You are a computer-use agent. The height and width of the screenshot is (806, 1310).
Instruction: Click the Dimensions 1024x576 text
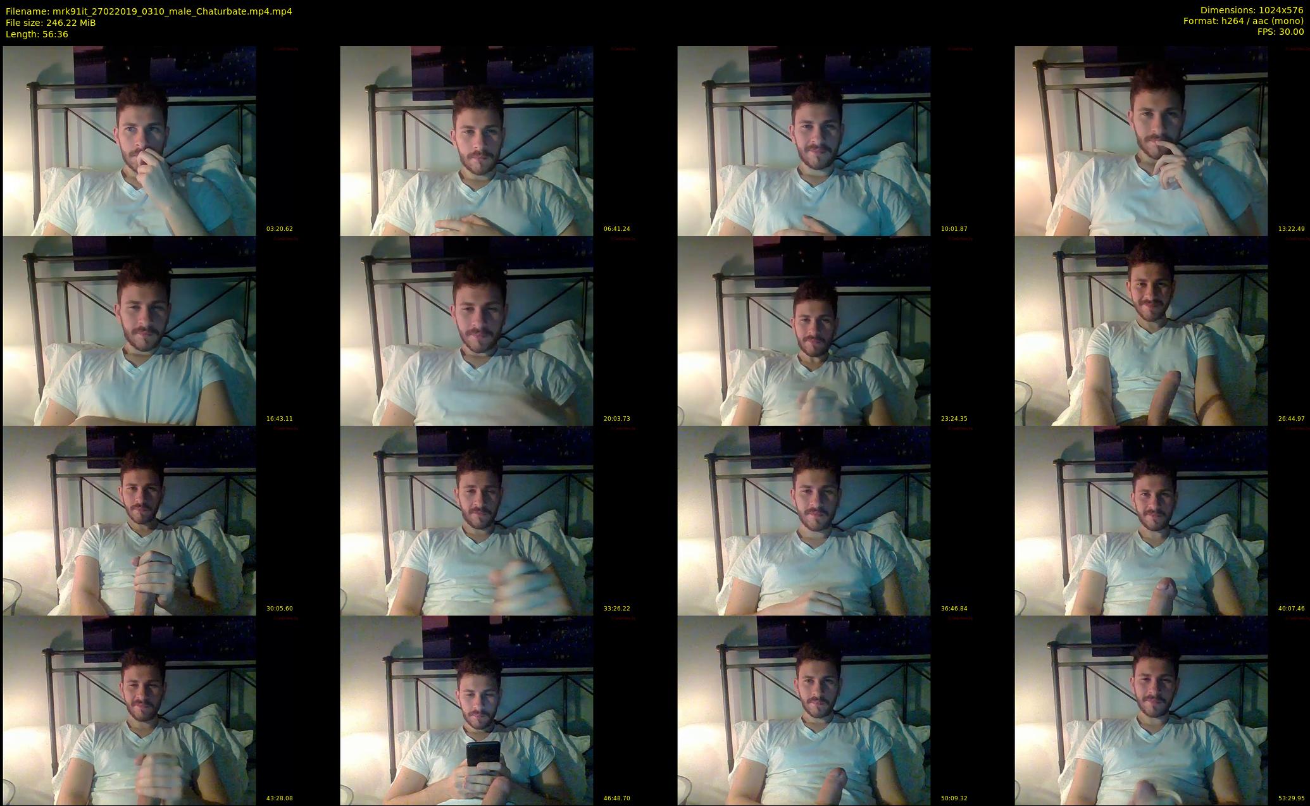click(1251, 10)
